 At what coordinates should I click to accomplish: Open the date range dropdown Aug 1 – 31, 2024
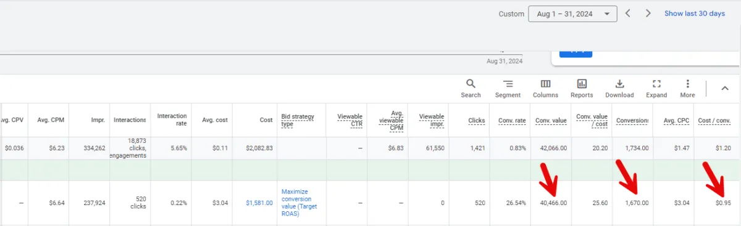pyautogui.click(x=572, y=14)
